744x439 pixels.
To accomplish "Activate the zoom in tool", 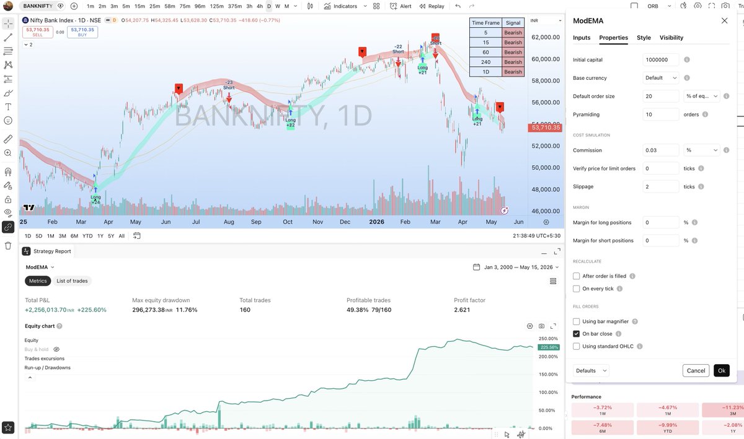I will pos(8,152).
